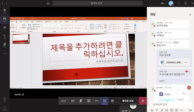Open the Help icon in sidebar
Screen dimensions: 194x112
pyautogui.click(x=5, y=108)
